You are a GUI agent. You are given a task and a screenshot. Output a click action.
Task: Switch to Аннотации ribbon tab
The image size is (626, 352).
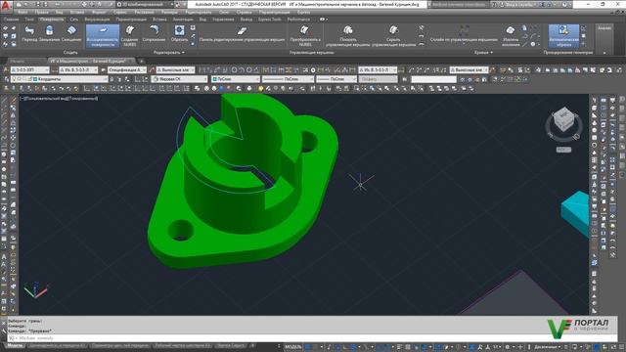pyautogui.click(x=183, y=19)
